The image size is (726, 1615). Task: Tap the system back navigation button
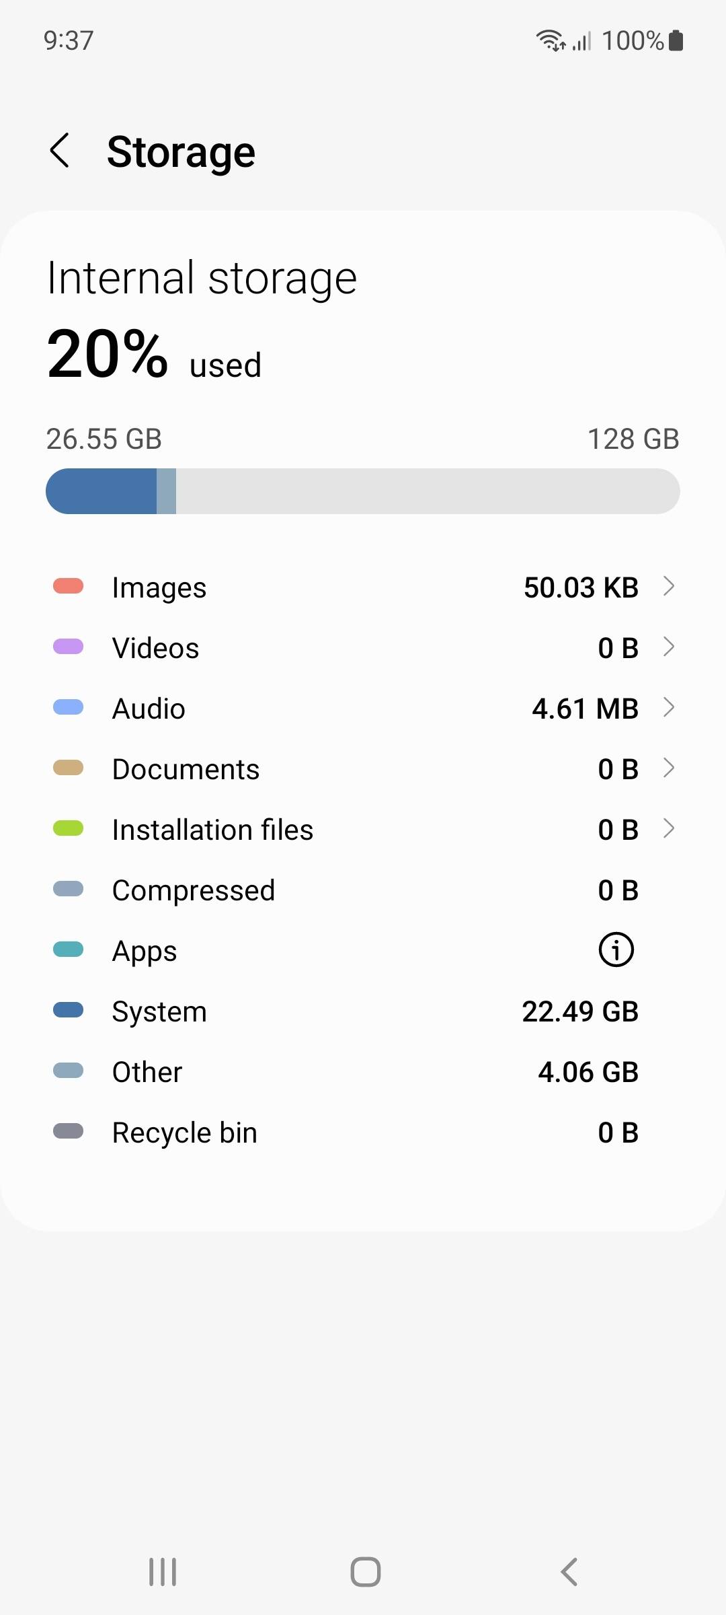click(x=569, y=1572)
